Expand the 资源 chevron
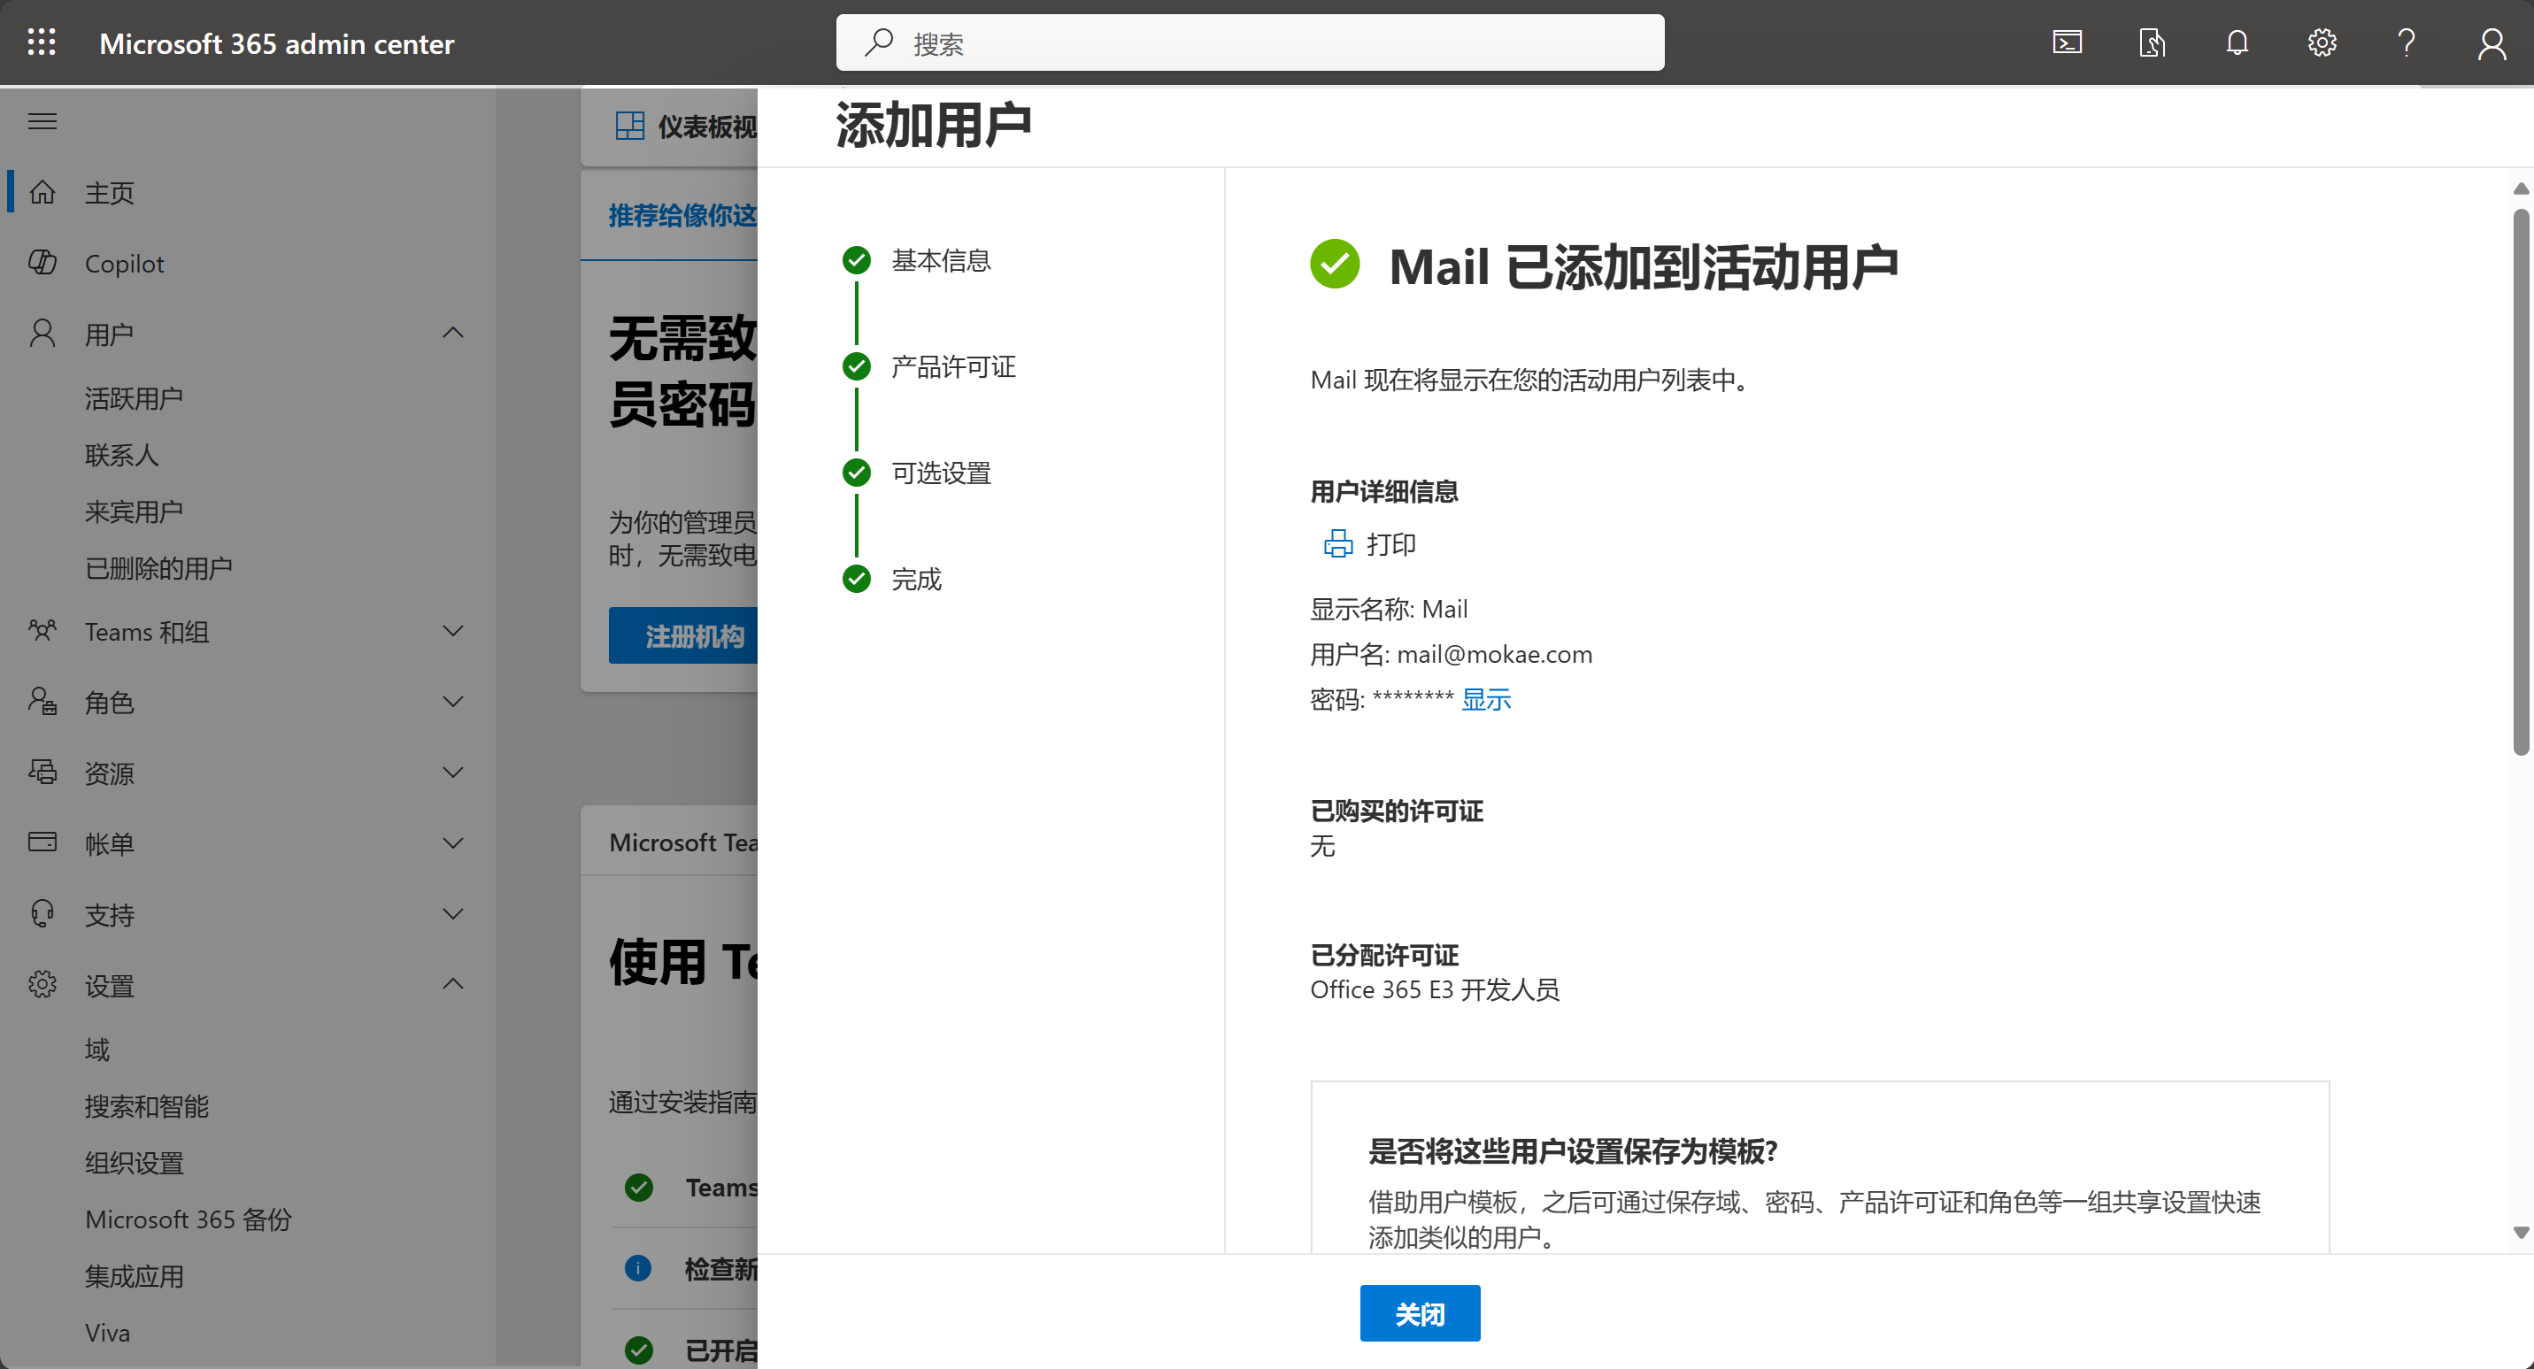Image resolution: width=2534 pixels, height=1369 pixels. tap(452, 772)
